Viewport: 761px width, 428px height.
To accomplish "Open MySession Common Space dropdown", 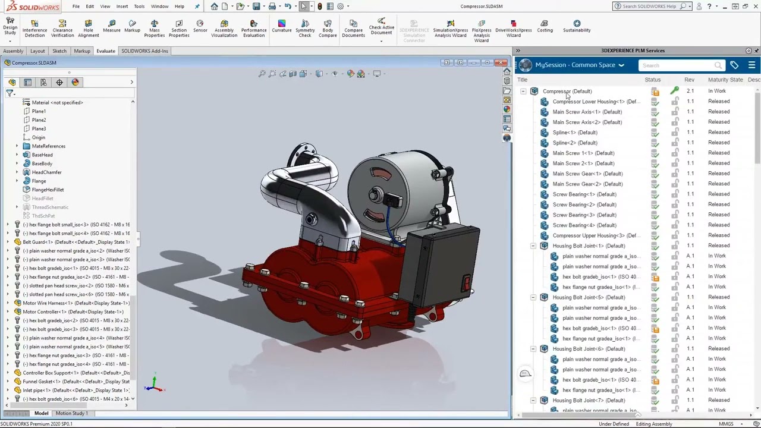I will tap(621, 65).
